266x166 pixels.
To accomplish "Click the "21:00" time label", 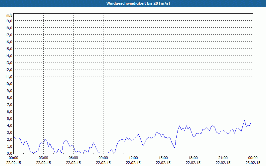I will 223,158.
